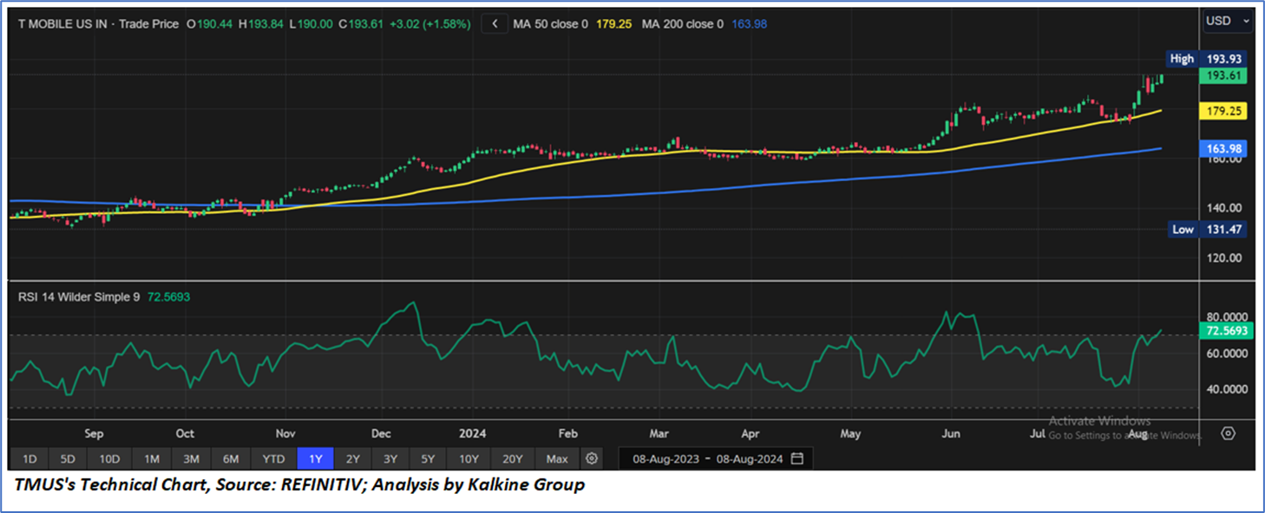Select the MA 200 close indicator label
This screenshot has width=1265, height=513.
pos(682,24)
